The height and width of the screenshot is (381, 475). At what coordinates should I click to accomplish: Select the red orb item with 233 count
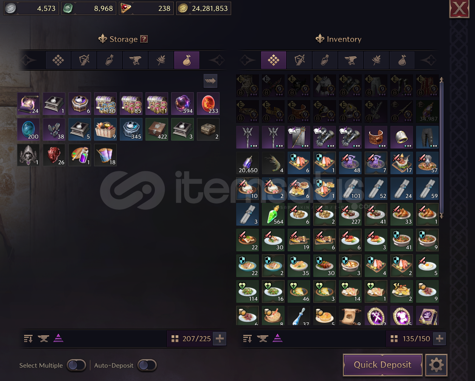(208, 104)
